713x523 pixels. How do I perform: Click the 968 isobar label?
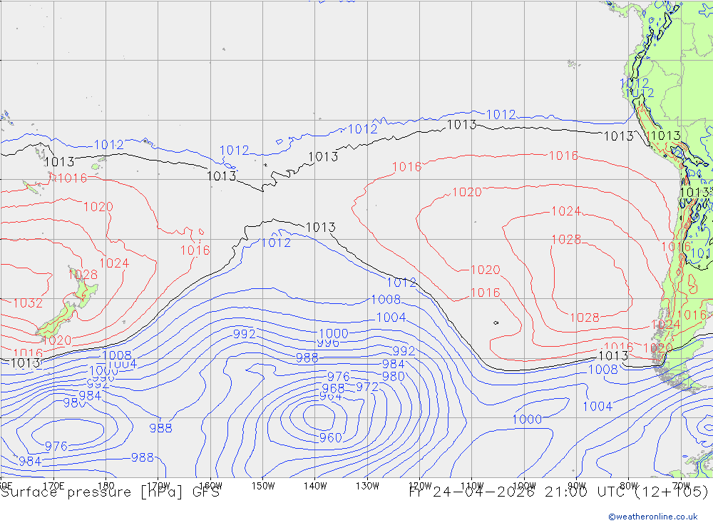point(333,388)
